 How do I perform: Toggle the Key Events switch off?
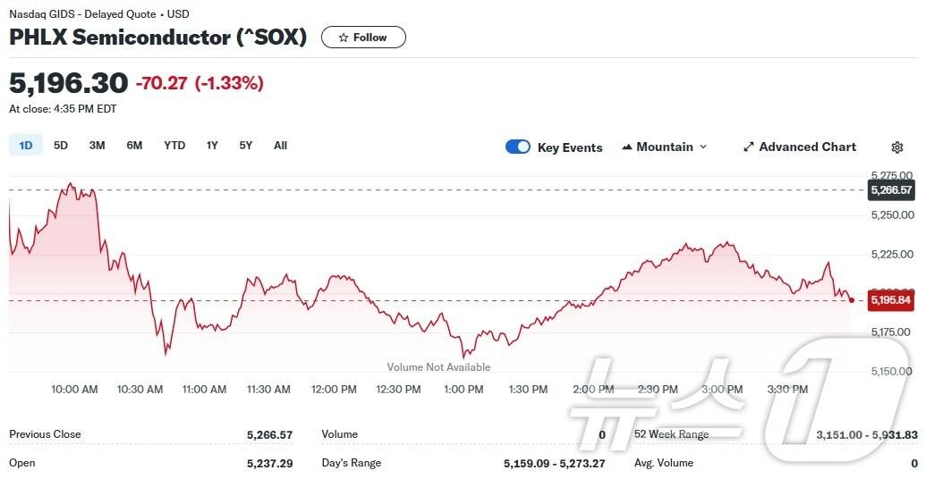tap(518, 147)
